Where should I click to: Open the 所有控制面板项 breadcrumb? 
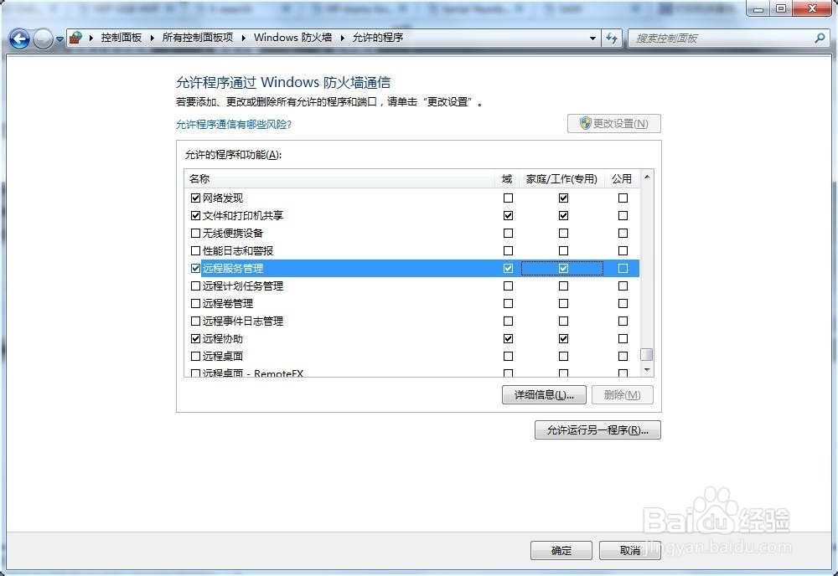(198, 38)
